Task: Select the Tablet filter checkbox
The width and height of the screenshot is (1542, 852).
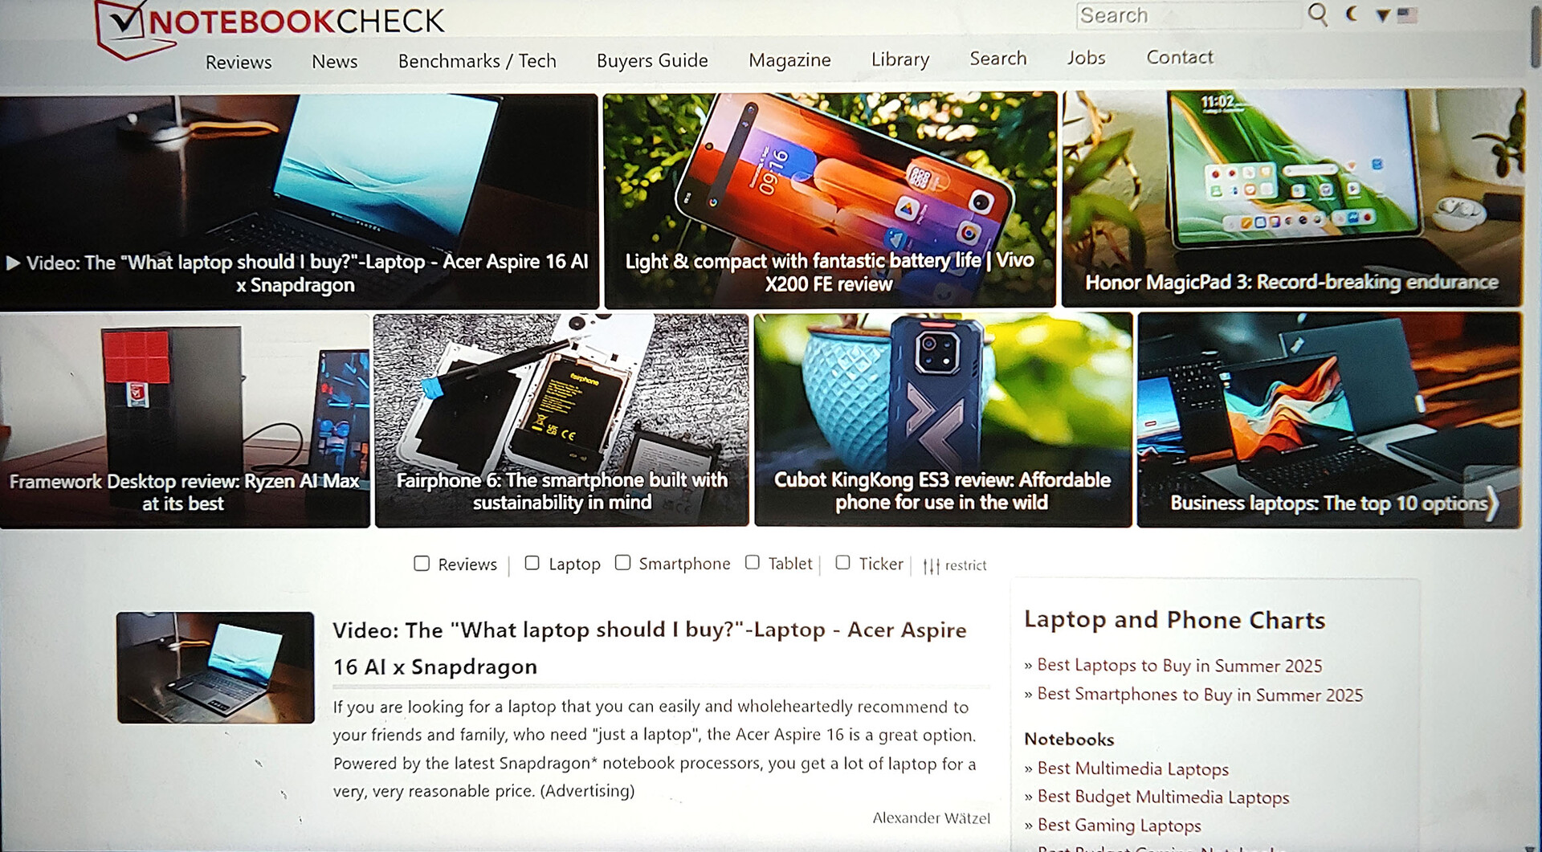Action: click(x=752, y=562)
